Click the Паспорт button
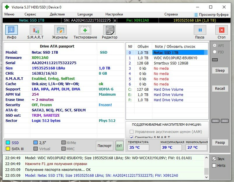The width and height of the screenshot is (234, 182). pos(104,146)
